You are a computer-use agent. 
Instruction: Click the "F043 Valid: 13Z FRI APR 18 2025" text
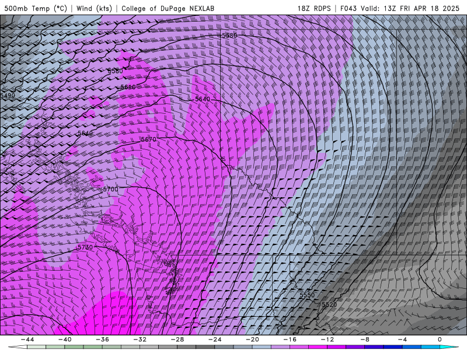coord(400,8)
